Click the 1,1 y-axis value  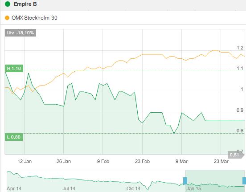(240, 68)
